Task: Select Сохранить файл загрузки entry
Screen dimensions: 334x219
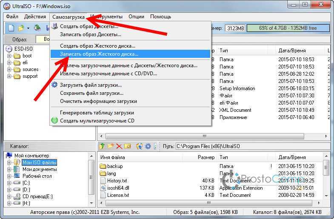Action: click(130, 93)
